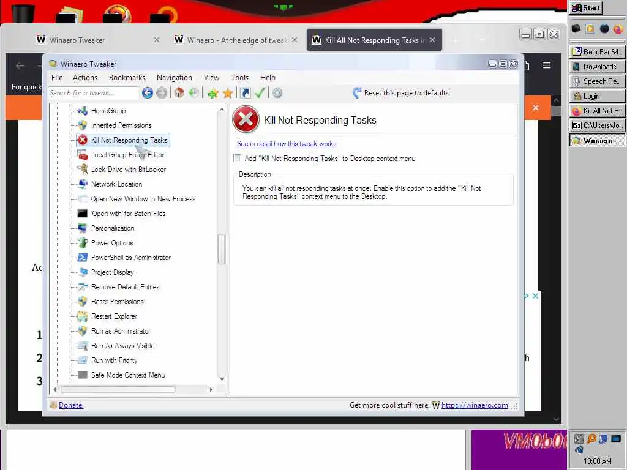The width and height of the screenshot is (627, 470).
Task: Switch to Winaero - At the edge browser tab
Action: point(237,40)
